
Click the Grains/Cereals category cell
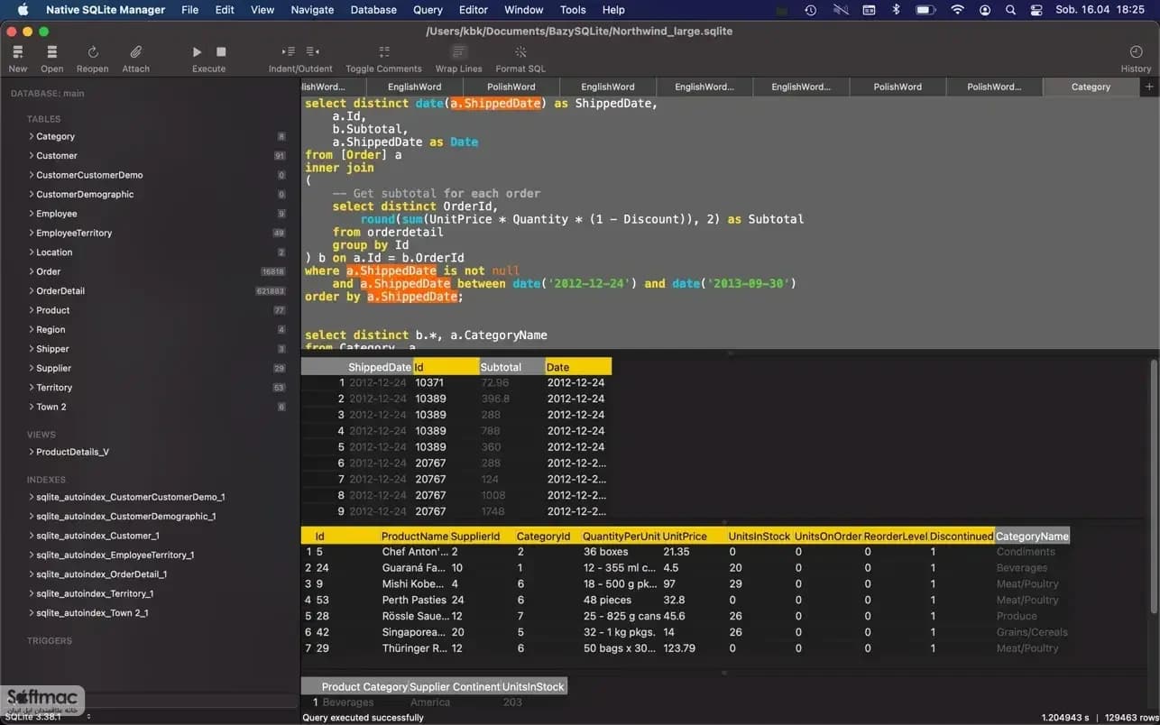click(x=1032, y=632)
